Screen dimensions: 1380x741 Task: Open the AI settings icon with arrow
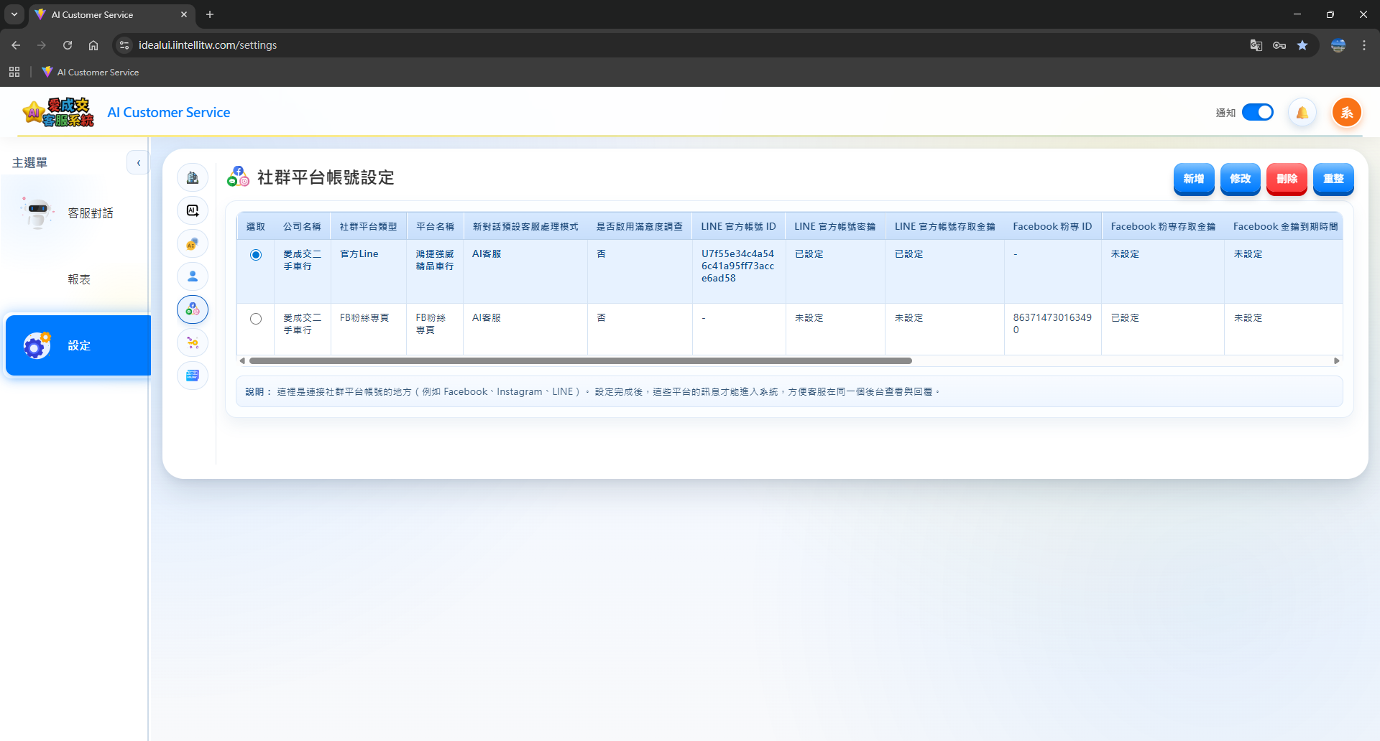193,210
